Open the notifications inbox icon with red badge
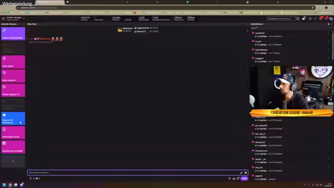 pyautogui.click(x=321, y=19)
